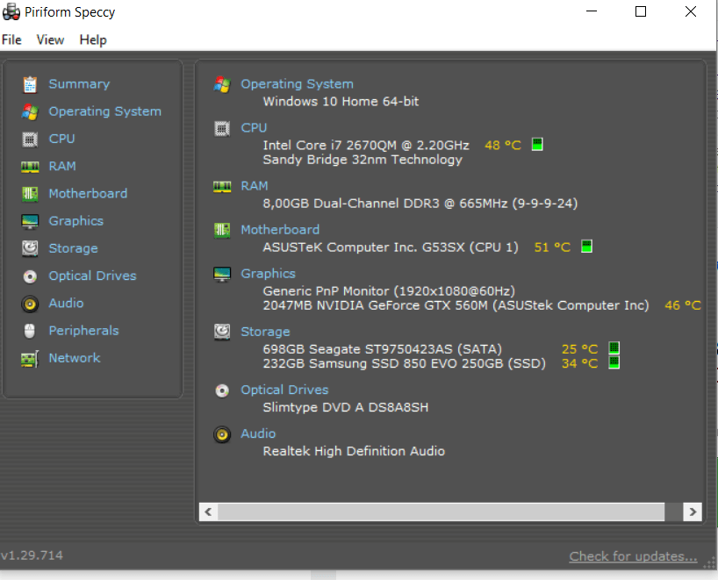Click the Optical Drives disc icon in sidebar
This screenshot has width=718, height=580.
tap(30, 276)
